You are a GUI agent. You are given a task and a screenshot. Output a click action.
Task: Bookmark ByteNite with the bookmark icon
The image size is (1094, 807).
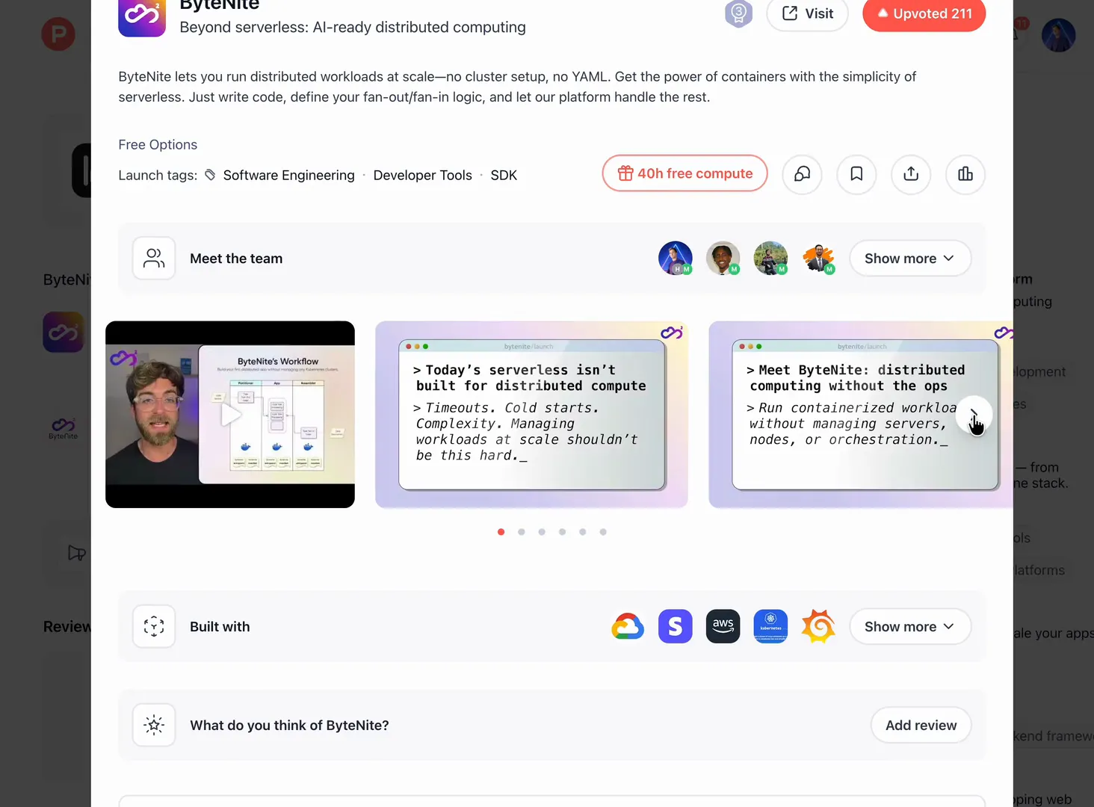[x=856, y=174]
